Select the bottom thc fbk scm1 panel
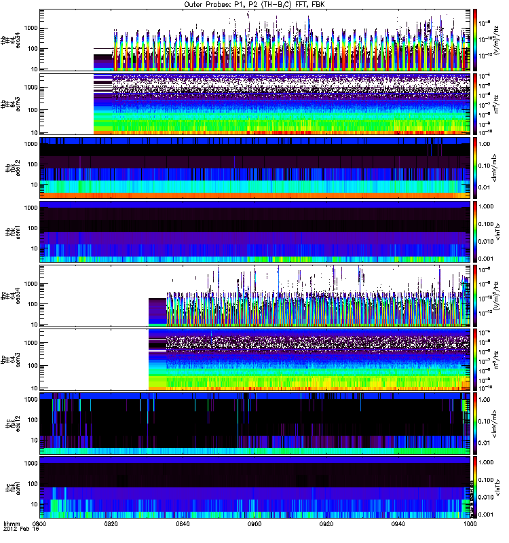This screenshot has height=543, width=509. (255, 487)
